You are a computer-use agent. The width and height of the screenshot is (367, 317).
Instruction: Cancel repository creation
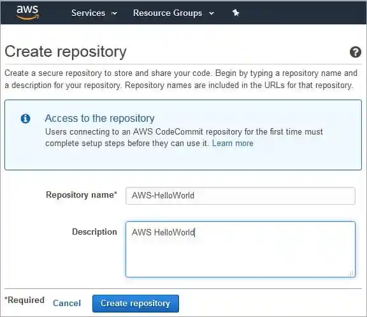[x=67, y=303]
